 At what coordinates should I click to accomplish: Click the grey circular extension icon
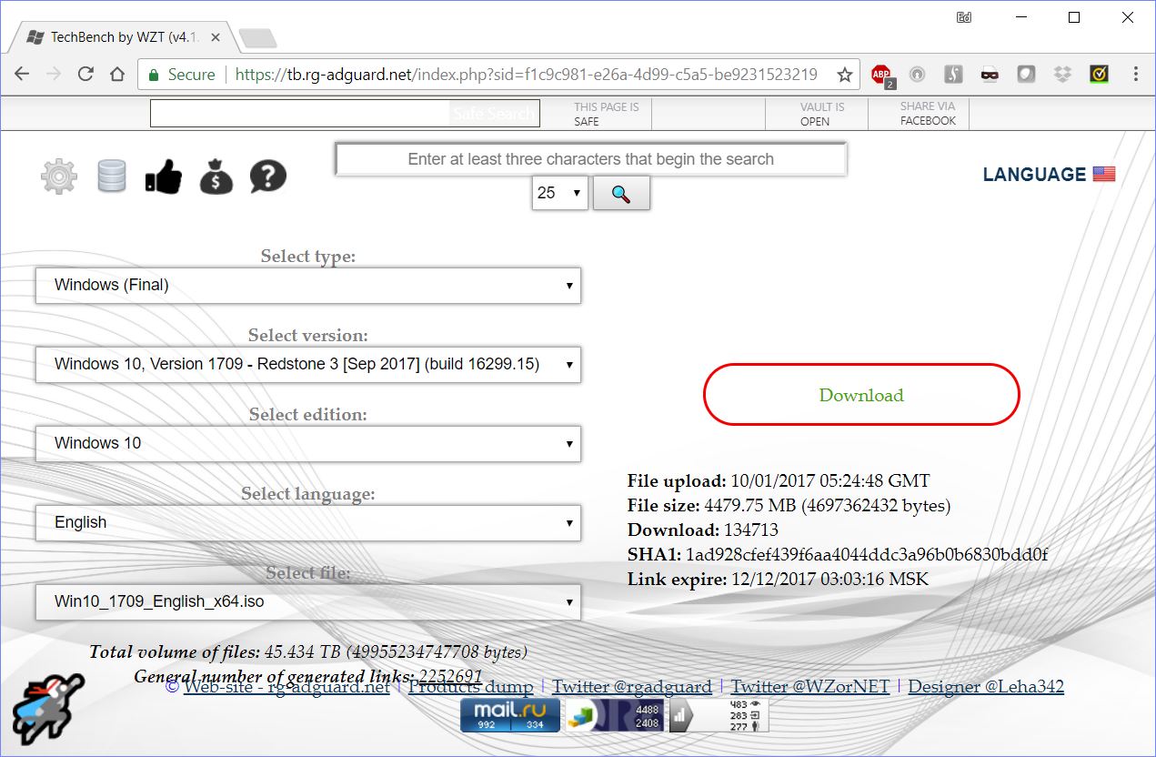tap(918, 75)
